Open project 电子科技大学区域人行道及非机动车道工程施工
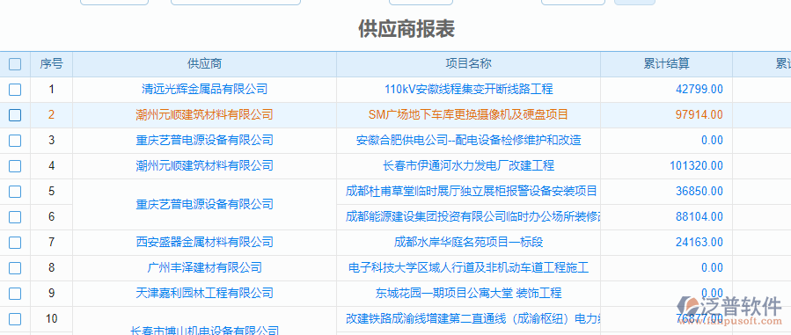Viewport: 791px width, 335px height. (469, 268)
